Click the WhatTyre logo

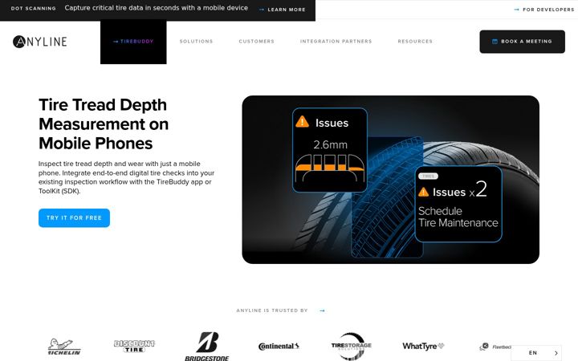point(423,347)
